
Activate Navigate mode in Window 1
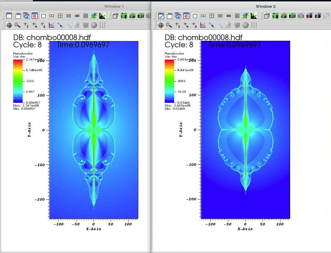coord(9,25)
